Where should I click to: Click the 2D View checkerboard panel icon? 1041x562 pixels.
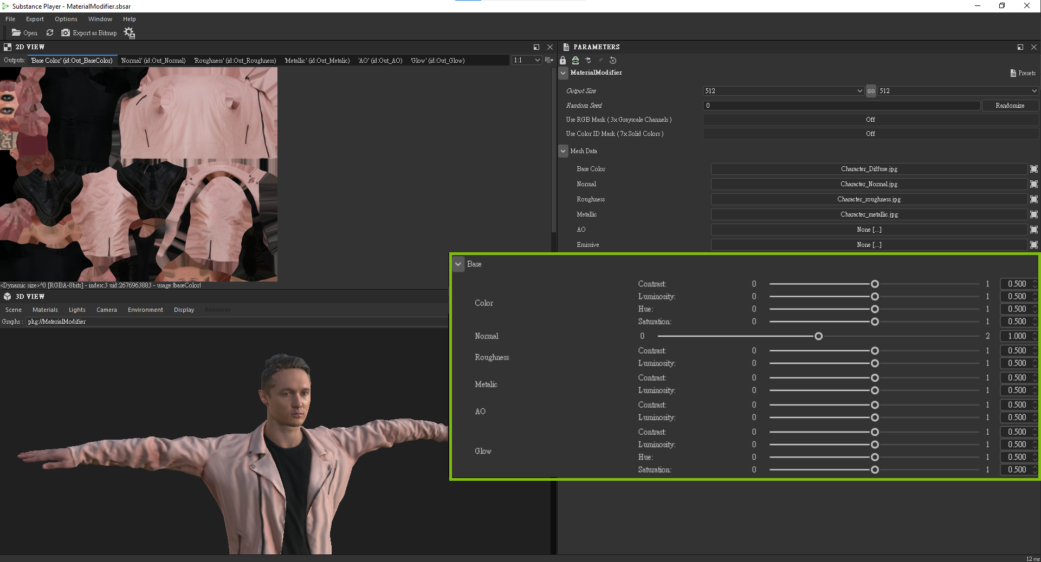8,47
